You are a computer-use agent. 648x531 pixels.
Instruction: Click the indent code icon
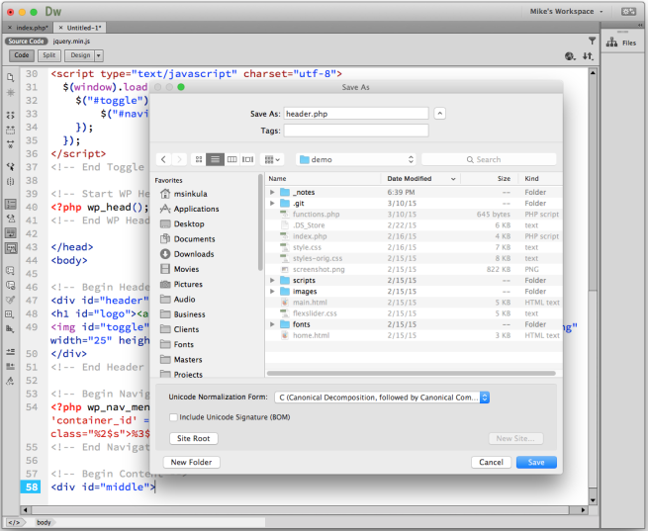click(x=11, y=351)
